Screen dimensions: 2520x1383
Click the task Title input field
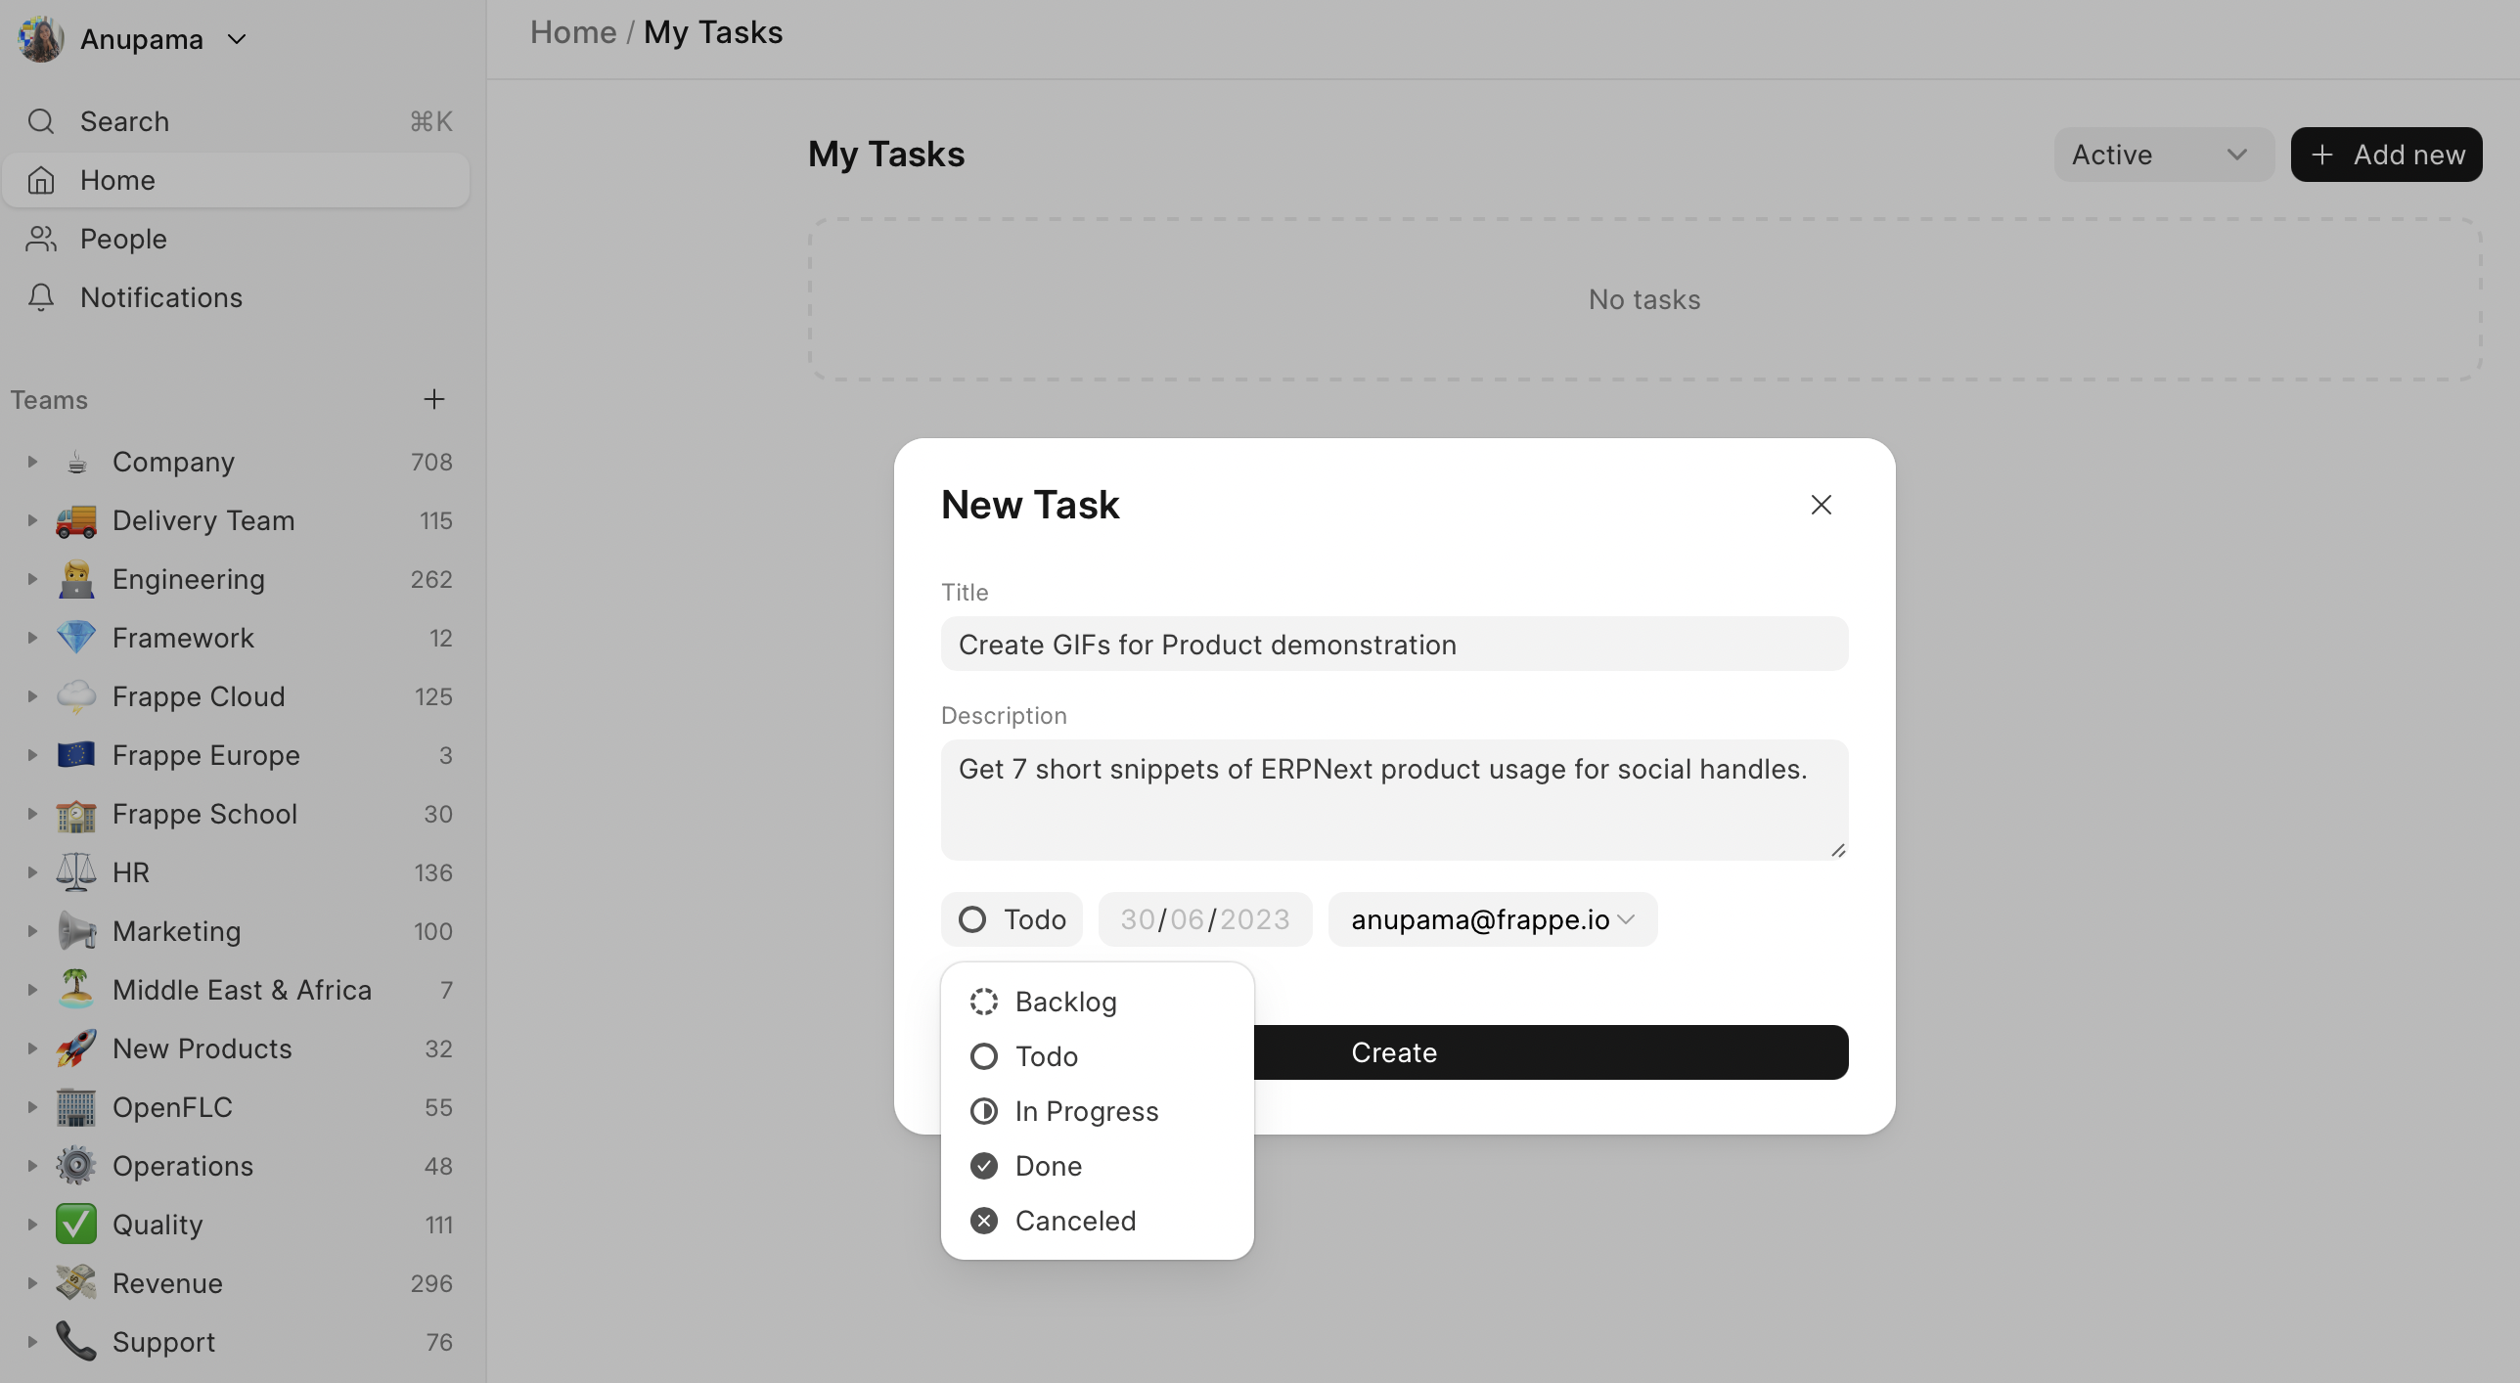click(1394, 644)
